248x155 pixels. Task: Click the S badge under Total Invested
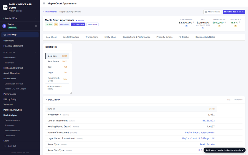coord(186,26)
